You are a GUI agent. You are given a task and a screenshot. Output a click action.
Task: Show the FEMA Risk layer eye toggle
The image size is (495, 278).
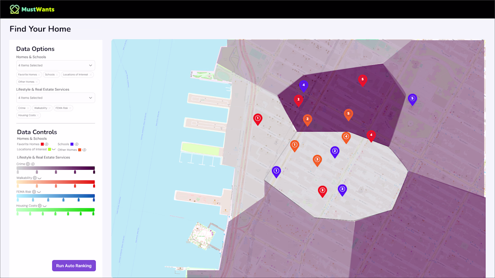click(39, 192)
